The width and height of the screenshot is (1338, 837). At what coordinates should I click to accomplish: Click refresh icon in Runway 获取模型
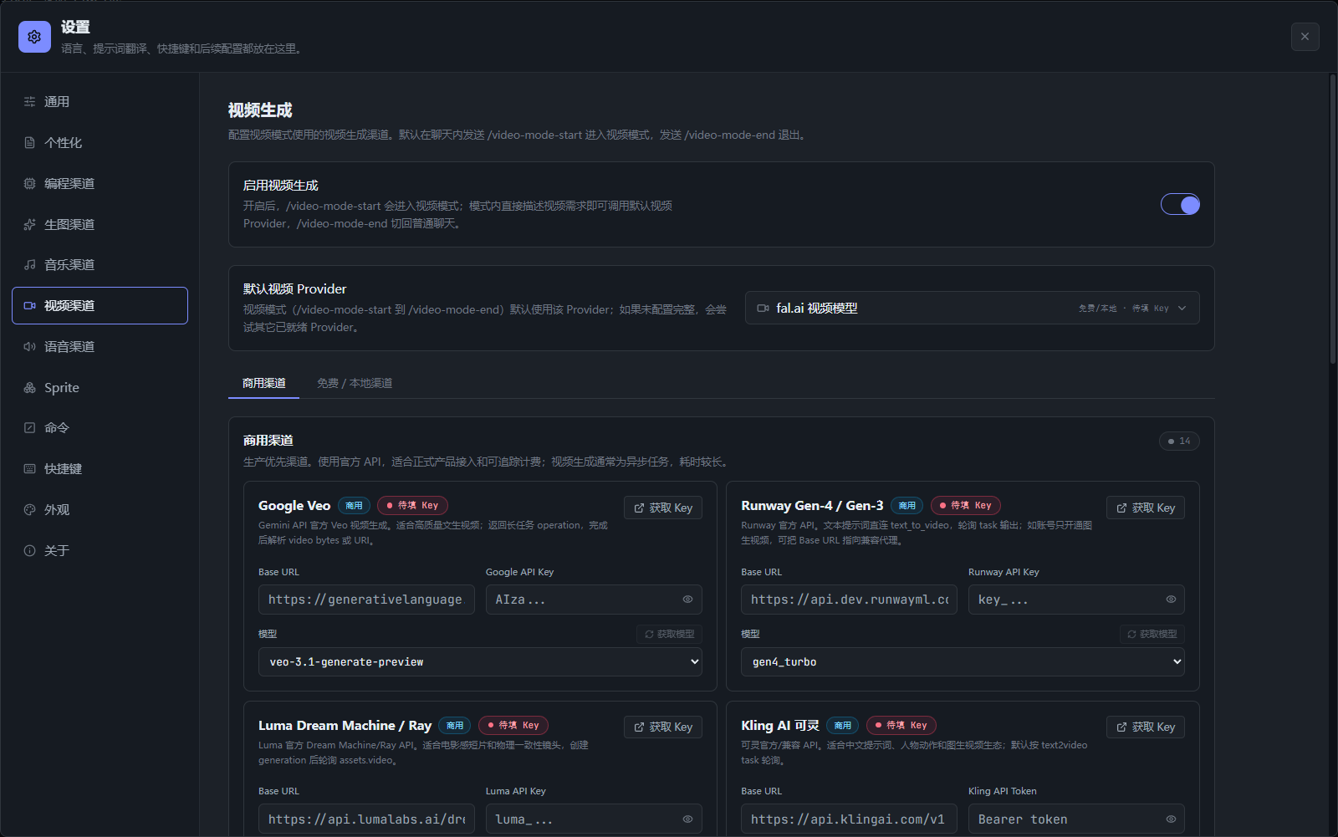1131,635
